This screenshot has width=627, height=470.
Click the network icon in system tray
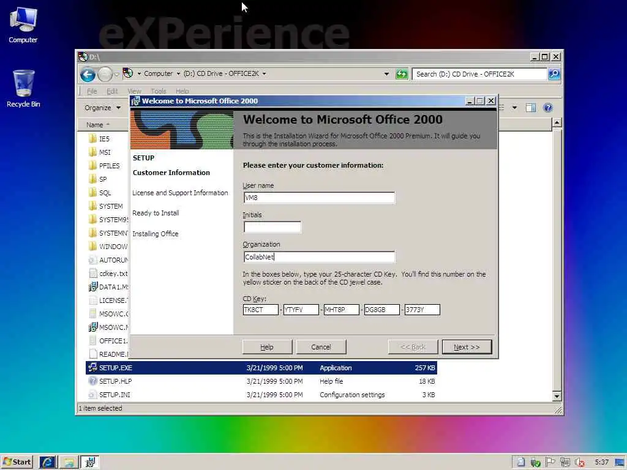[x=565, y=463]
